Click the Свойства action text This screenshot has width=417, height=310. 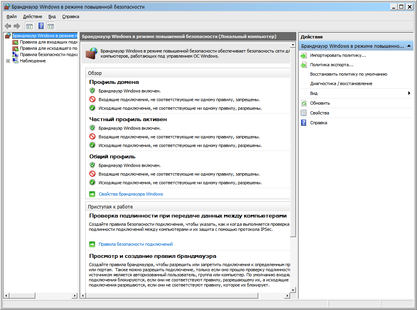click(320, 113)
